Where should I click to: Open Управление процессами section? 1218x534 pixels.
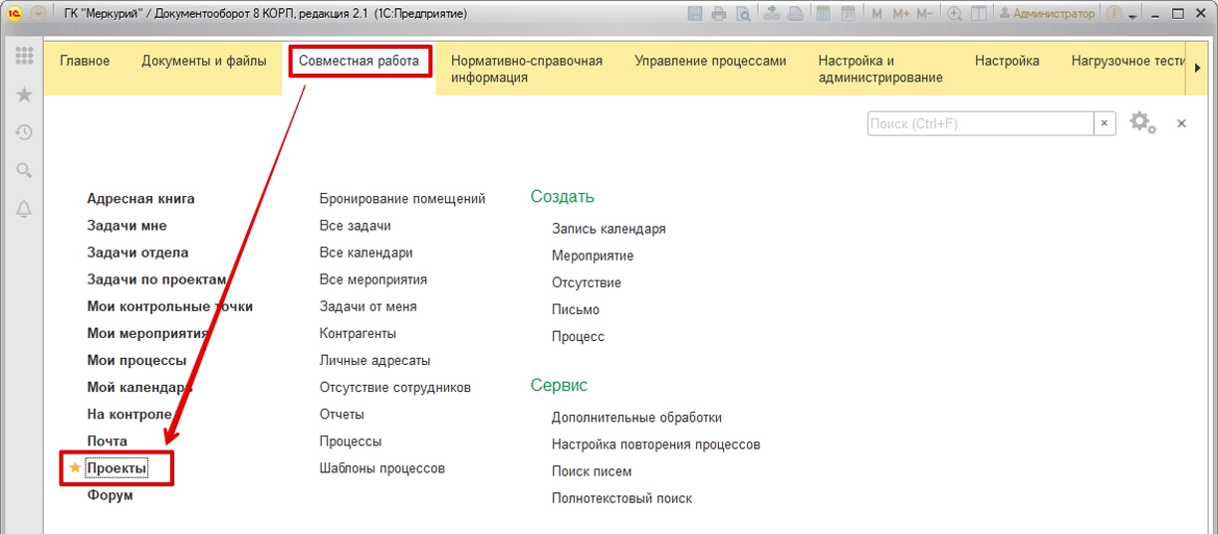(x=710, y=61)
